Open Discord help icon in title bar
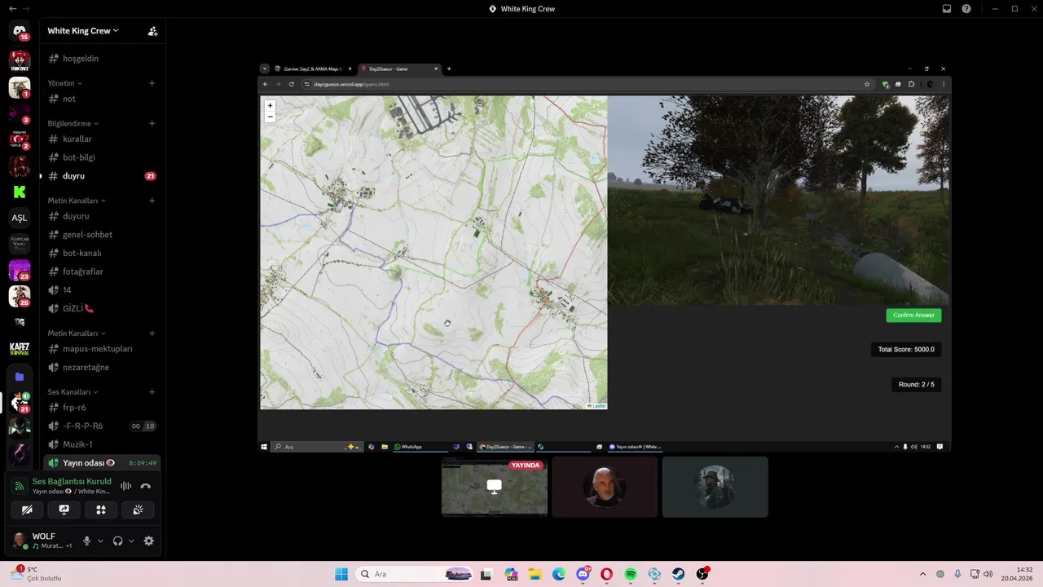1043x587 pixels. click(x=966, y=9)
